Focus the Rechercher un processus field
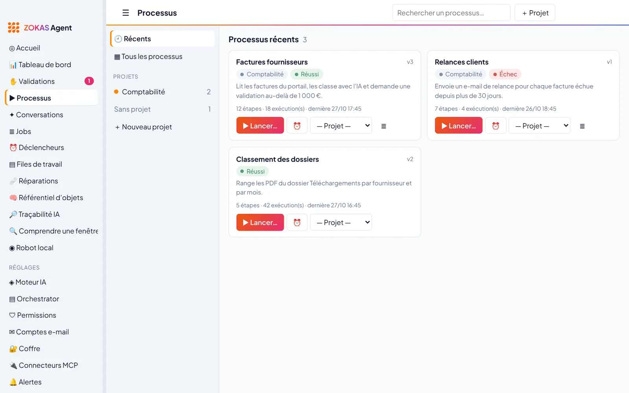Viewport: 629px width, 393px height. point(451,13)
